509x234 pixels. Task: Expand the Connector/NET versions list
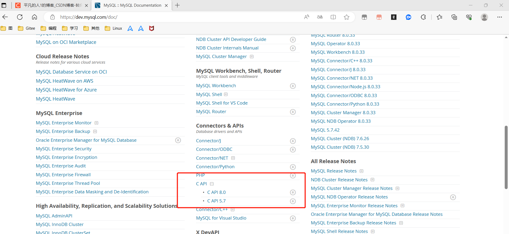coord(233,158)
